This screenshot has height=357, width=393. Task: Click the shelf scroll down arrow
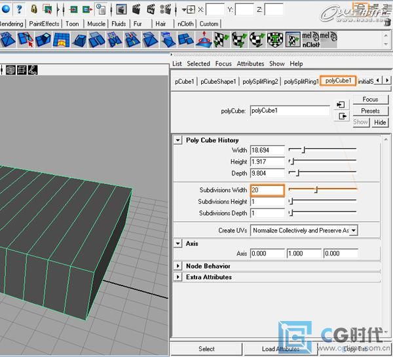point(386,44)
